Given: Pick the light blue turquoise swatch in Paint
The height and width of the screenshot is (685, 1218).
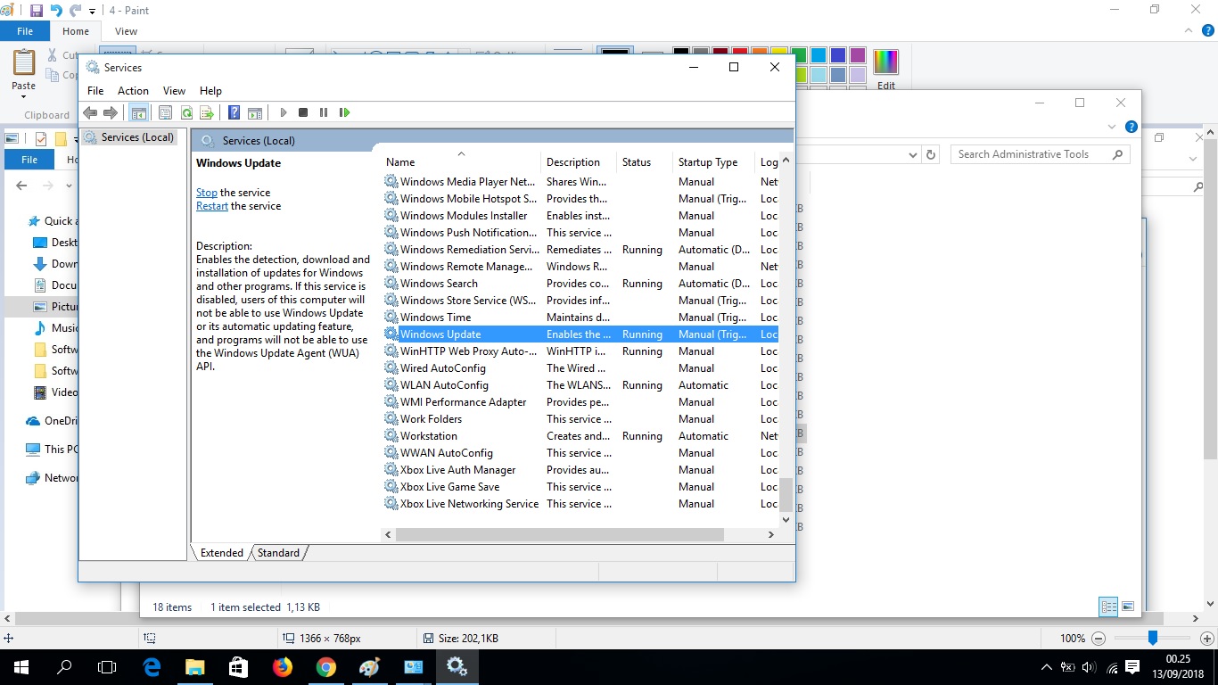Looking at the screenshot, I should [819, 55].
